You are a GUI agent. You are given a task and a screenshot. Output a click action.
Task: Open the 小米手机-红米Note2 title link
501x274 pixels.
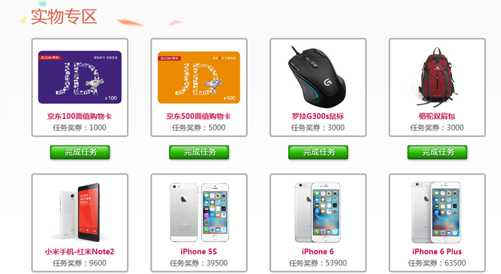(79, 252)
